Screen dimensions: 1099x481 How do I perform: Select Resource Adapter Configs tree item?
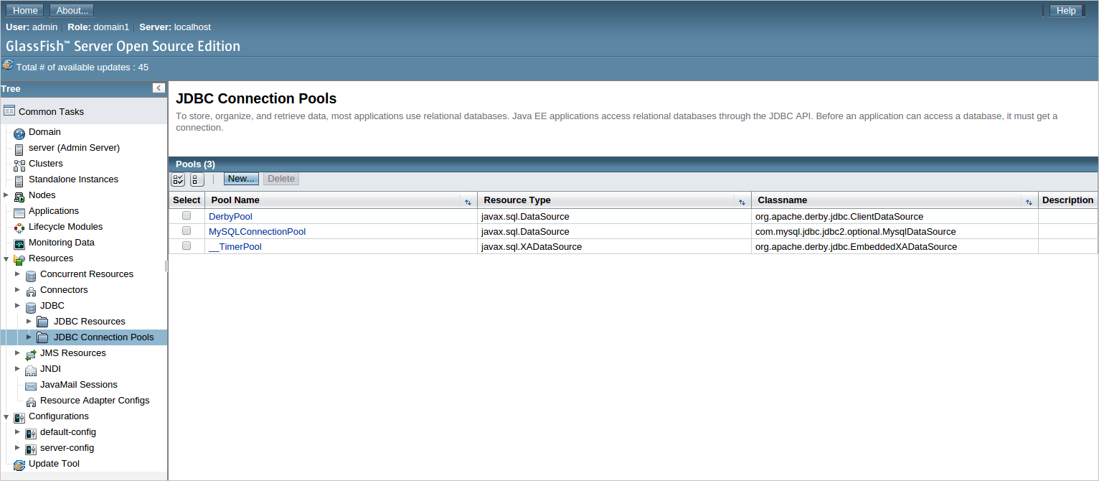[95, 401]
